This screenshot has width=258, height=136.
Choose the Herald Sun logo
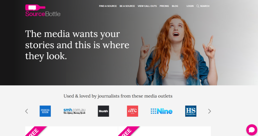point(190,111)
